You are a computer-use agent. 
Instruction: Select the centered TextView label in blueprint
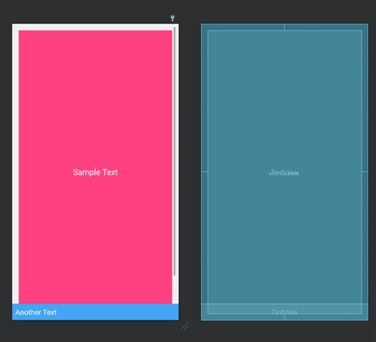284,172
